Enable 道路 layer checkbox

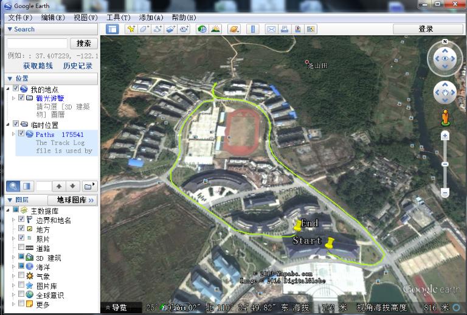21,247
